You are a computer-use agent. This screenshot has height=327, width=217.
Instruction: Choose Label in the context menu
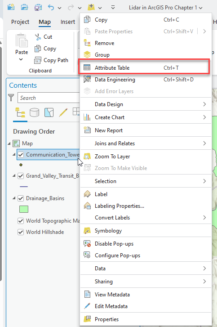[146, 194]
